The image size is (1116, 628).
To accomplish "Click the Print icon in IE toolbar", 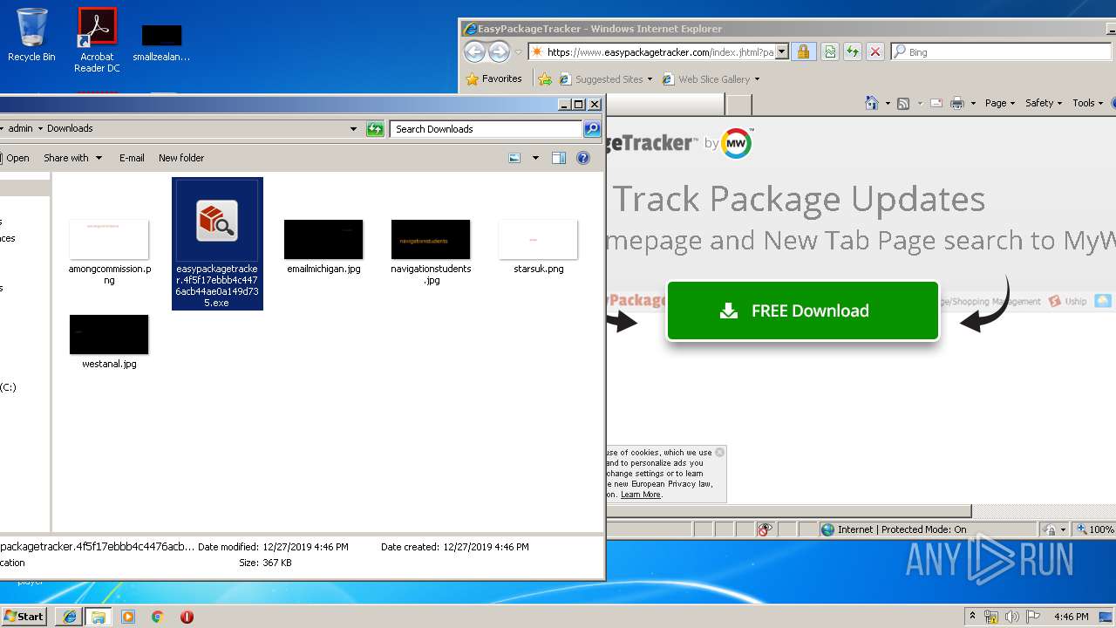I will tap(957, 103).
